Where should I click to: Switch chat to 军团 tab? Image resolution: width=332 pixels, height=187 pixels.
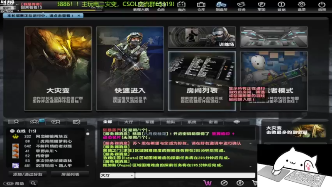tap(150, 122)
